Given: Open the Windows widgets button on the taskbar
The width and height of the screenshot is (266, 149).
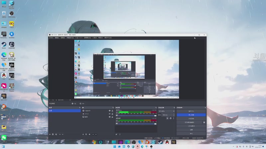Looking at the screenshot, I should [x=3, y=146].
